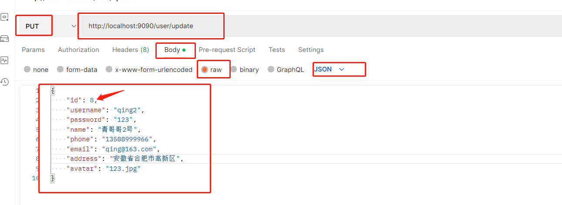Viewport: 562px width, 205px height.
Task: Click the "email": "qing@163.com" line
Action: pos(113,149)
